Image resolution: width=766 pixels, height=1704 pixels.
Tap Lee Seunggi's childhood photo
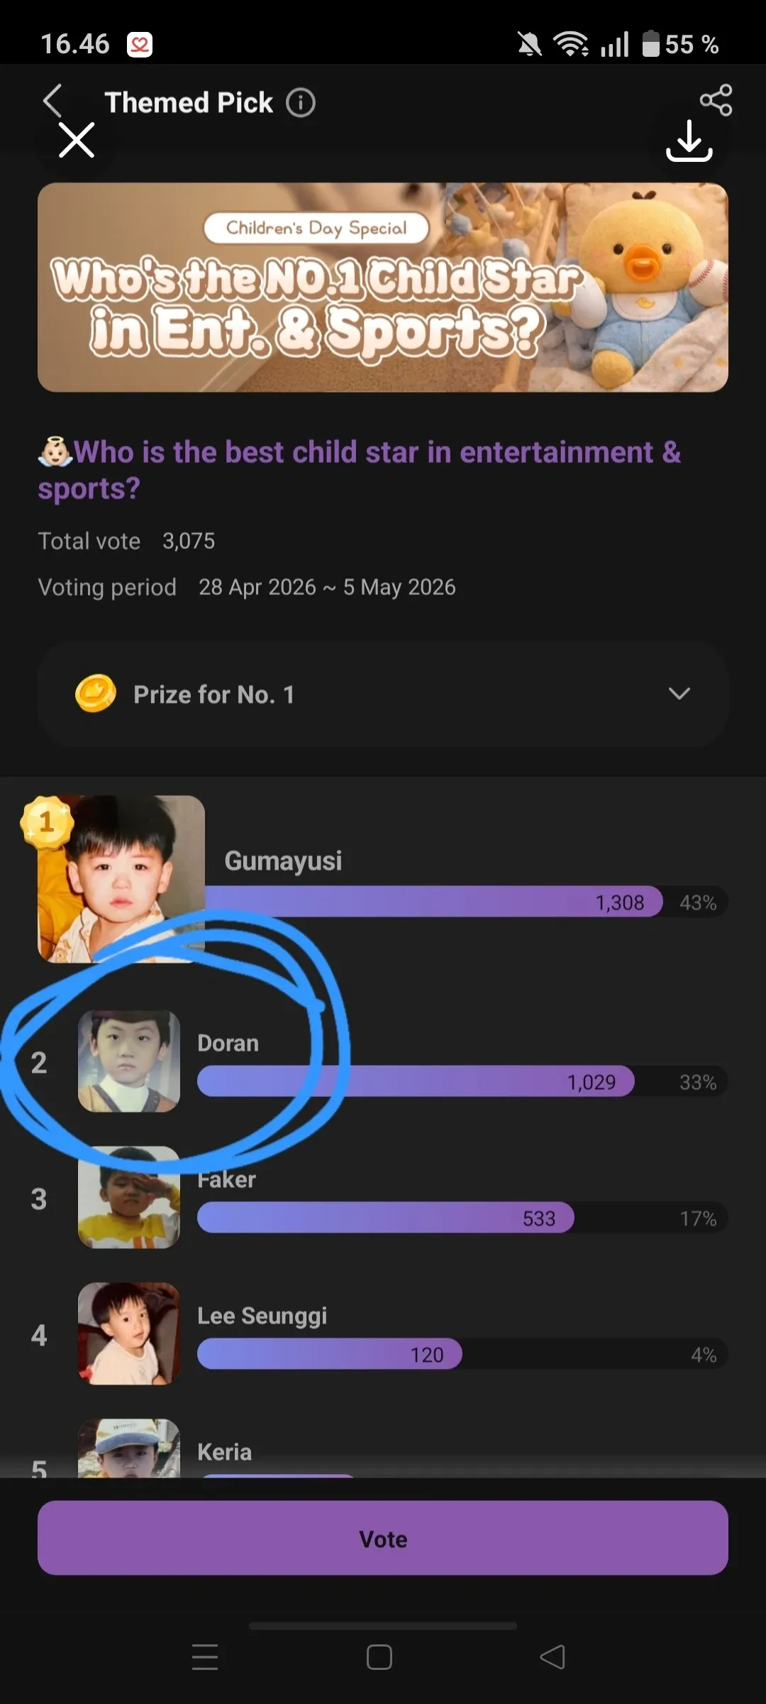click(x=128, y=1333)
